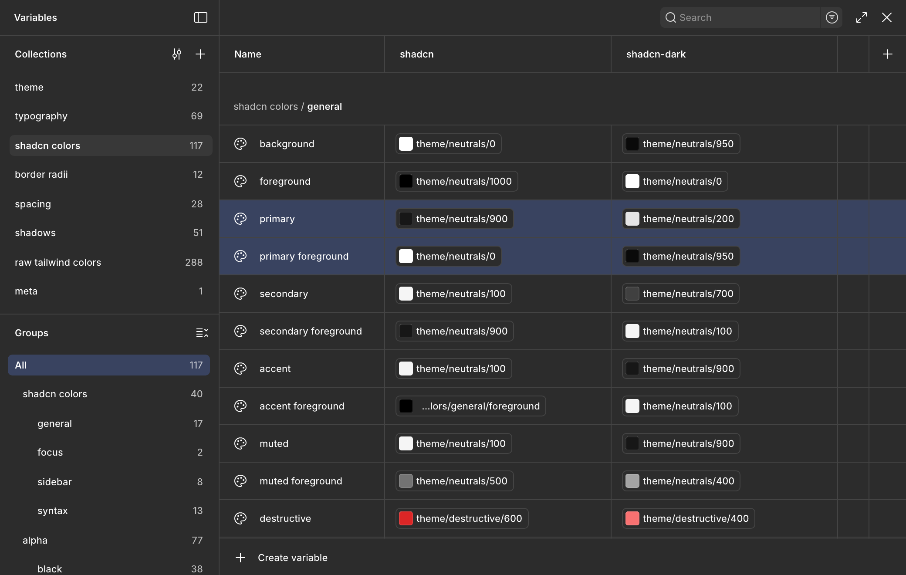Click palette icon of the muted row
The height and width of the screenshot is (575, 906).
(x=240, y=443)
